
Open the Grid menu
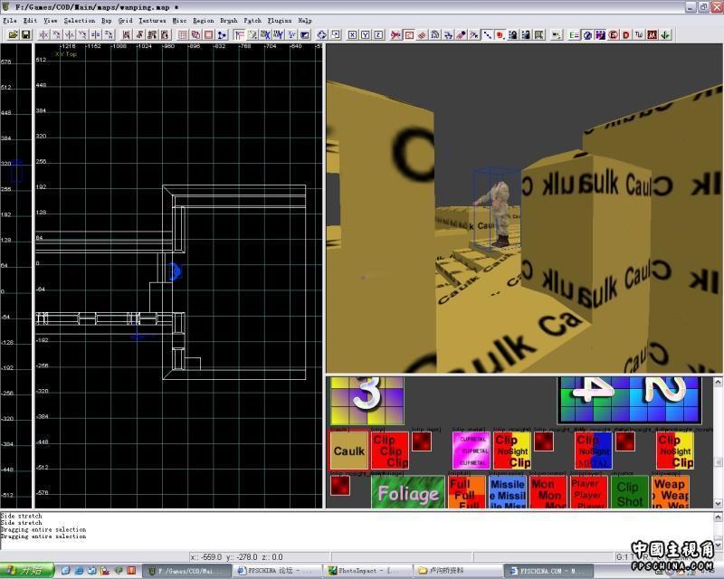click(125, 20)
